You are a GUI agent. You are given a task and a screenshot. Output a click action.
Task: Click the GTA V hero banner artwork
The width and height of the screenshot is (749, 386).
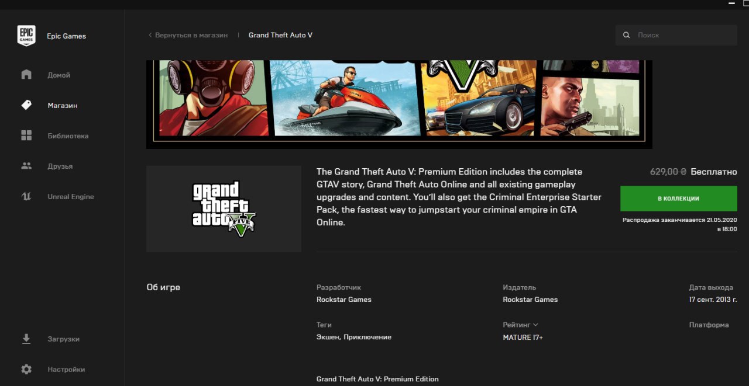tap(399, 104)
